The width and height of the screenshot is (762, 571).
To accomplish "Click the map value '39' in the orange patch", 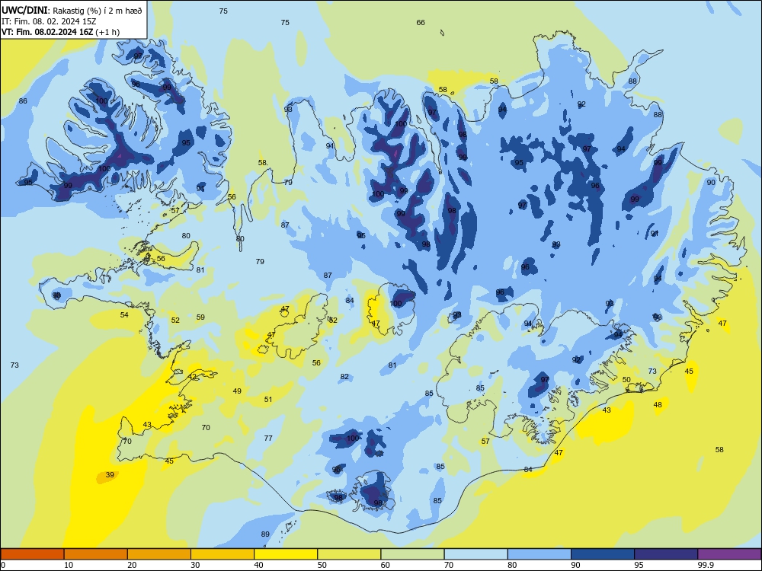I will coord(110,475).
